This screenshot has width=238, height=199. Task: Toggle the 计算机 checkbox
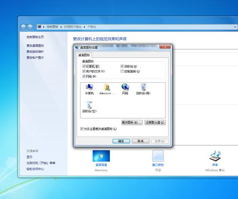[84, 66]
